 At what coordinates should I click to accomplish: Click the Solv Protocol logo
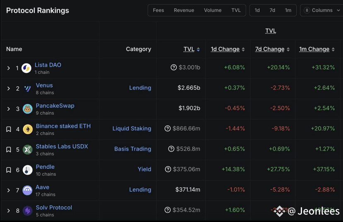[28, 211]
